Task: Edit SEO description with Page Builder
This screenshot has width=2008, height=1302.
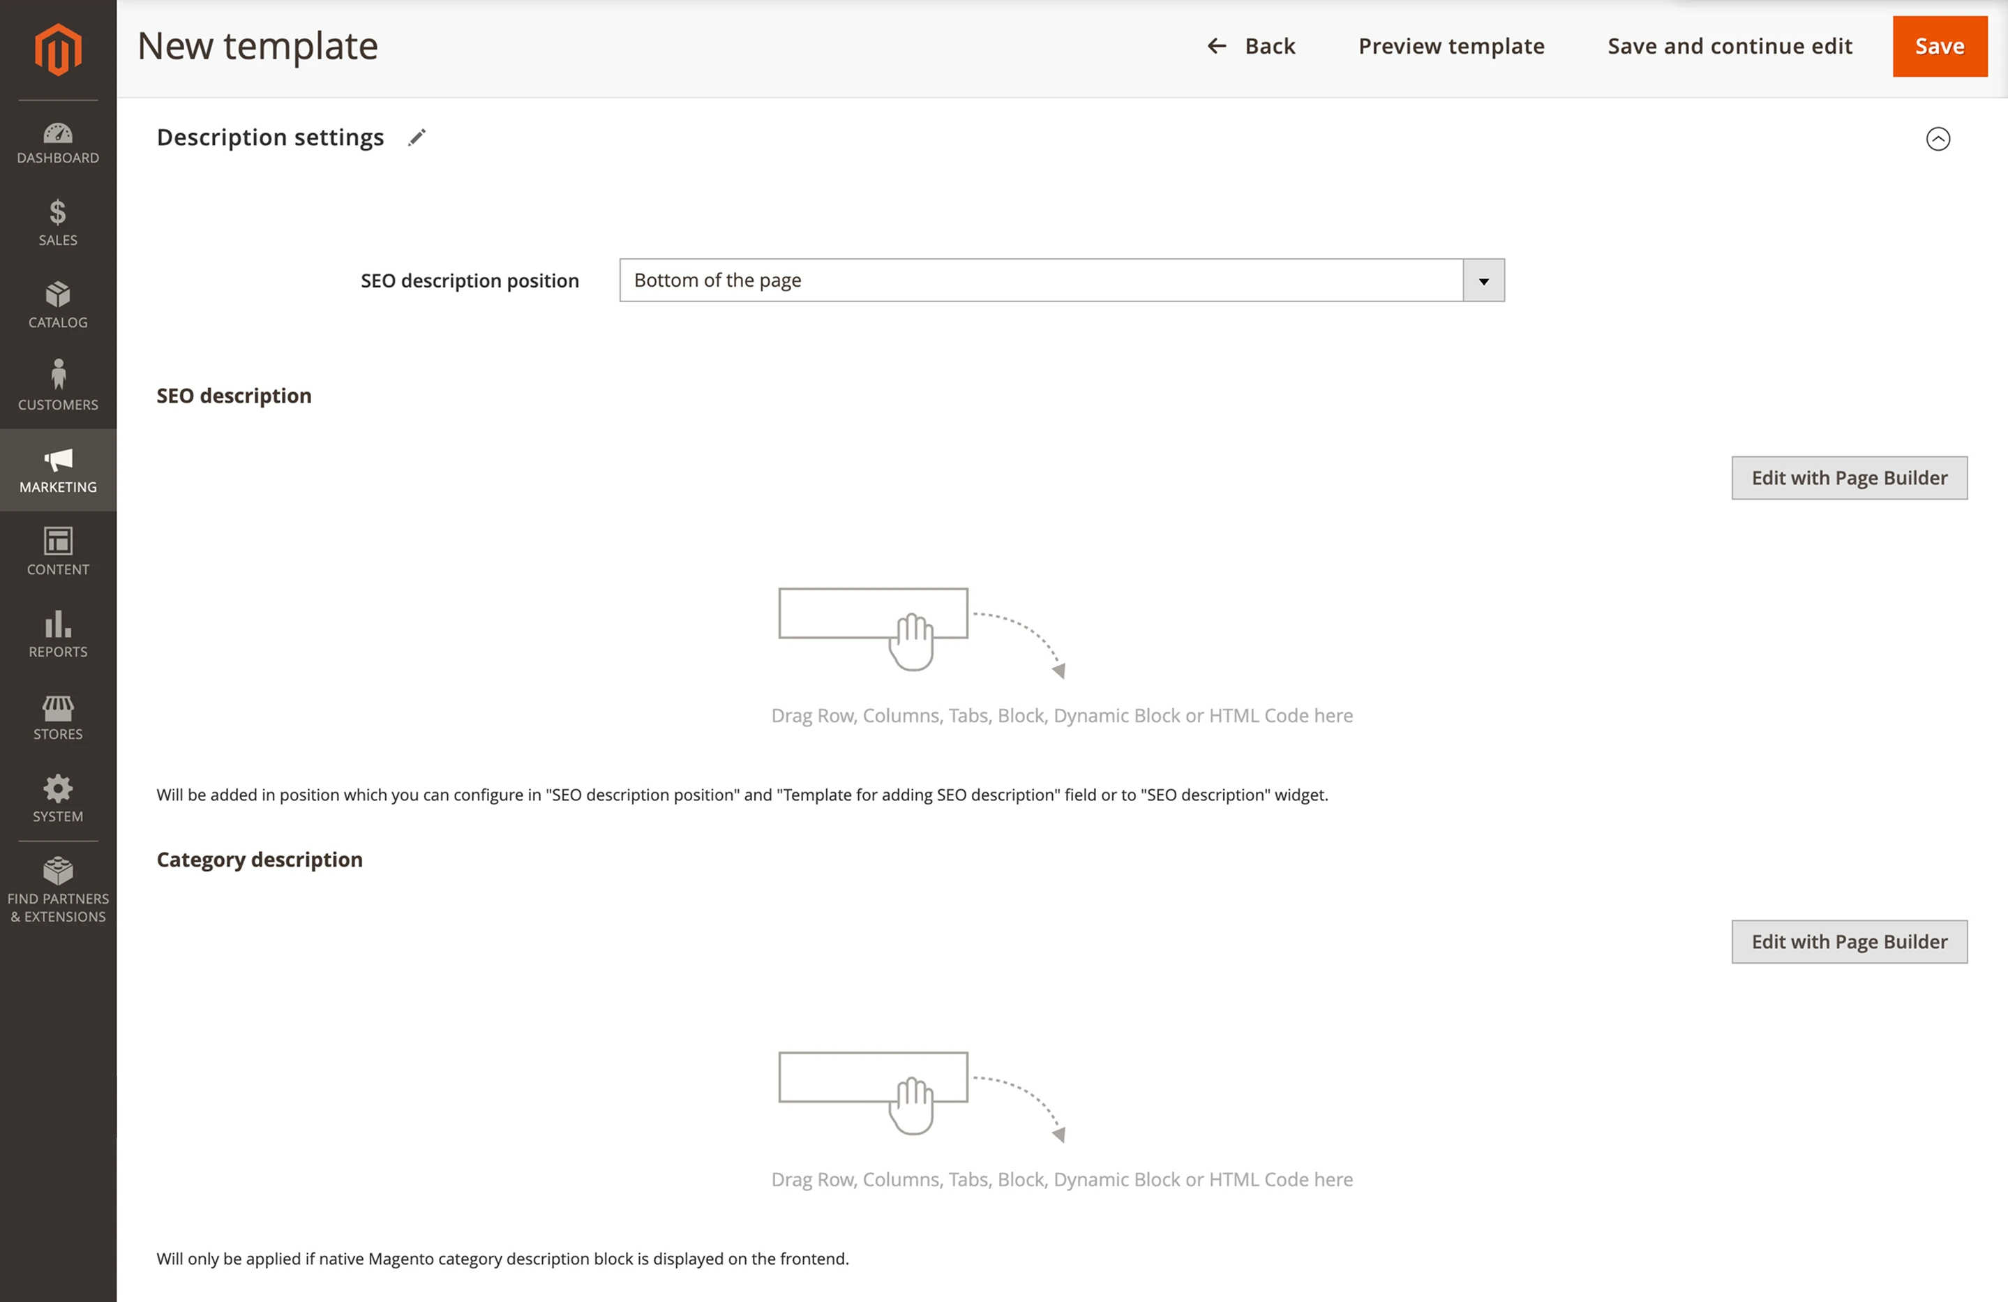Action: click(1850, 477)
